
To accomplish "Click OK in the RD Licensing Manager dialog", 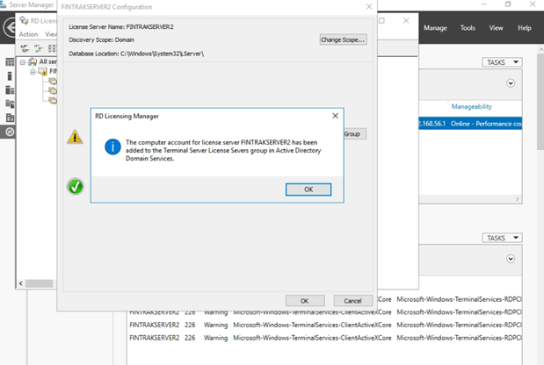I will pyautogui.click(x=308, y=190).
